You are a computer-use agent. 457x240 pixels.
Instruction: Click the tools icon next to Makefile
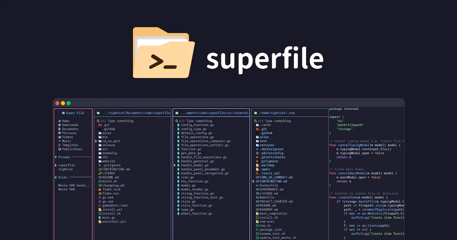click(257, 197)
